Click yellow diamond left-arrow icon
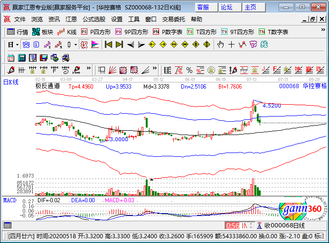Screen dimensions: 329x243 (152, 45)
